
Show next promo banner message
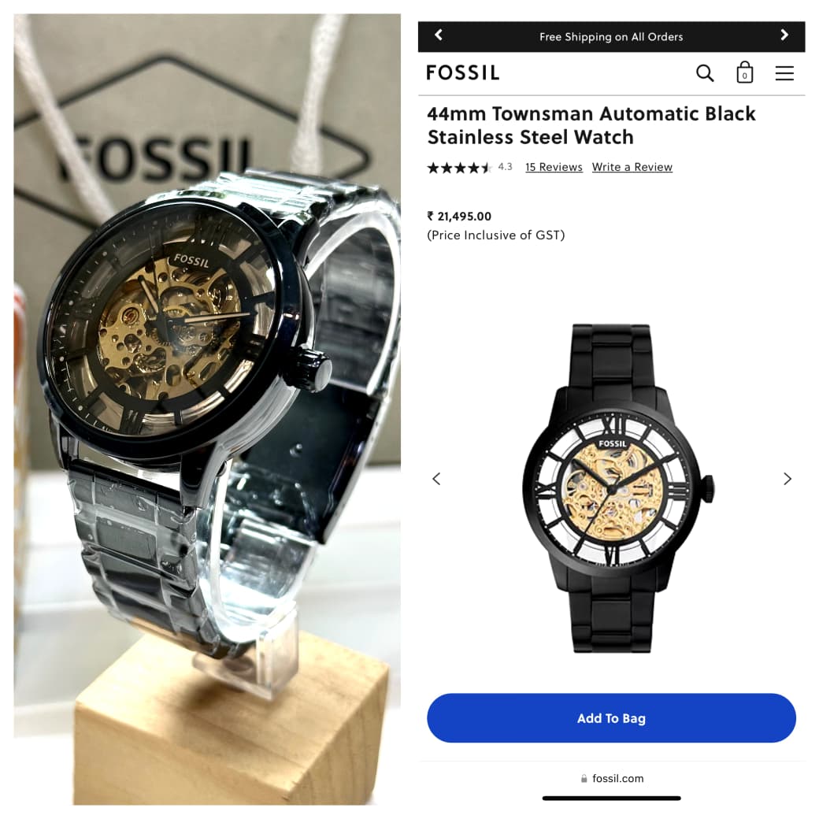click(784, 35)
